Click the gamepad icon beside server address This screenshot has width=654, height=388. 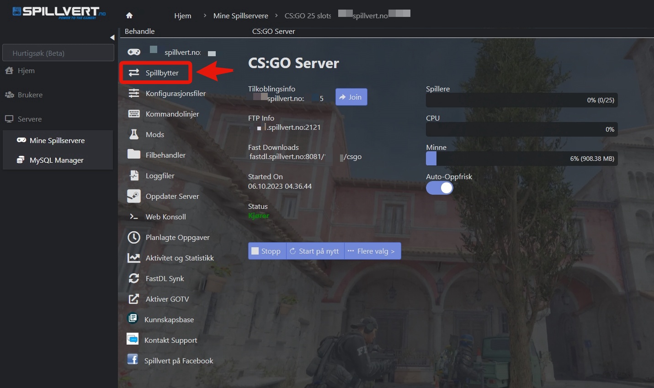pos(134,52)
